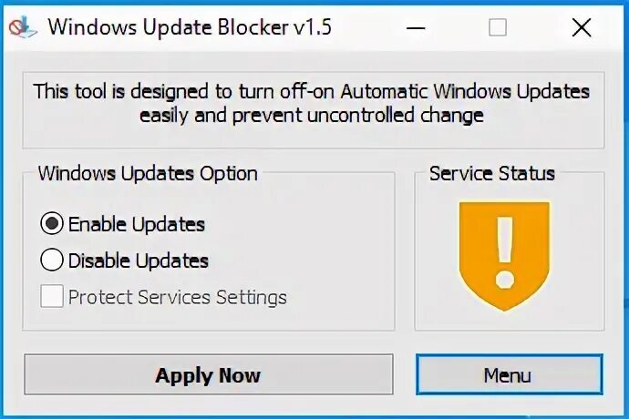Click the "Enable Updates" label text
This screenshot has height=419, width=629.
coord(137,224)
